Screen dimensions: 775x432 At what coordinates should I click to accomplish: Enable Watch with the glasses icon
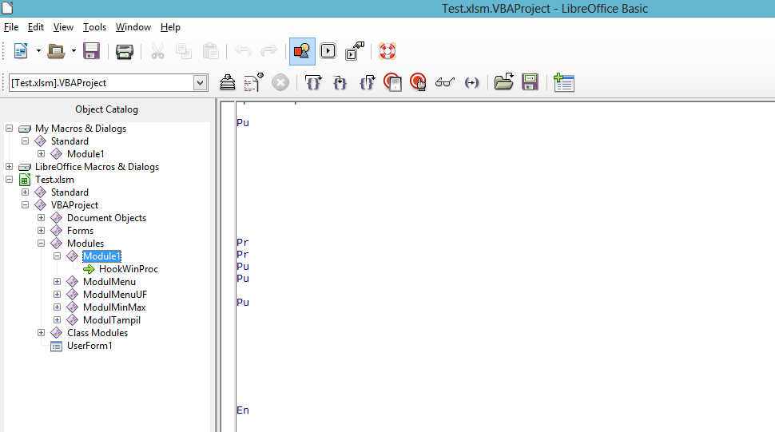444,82
